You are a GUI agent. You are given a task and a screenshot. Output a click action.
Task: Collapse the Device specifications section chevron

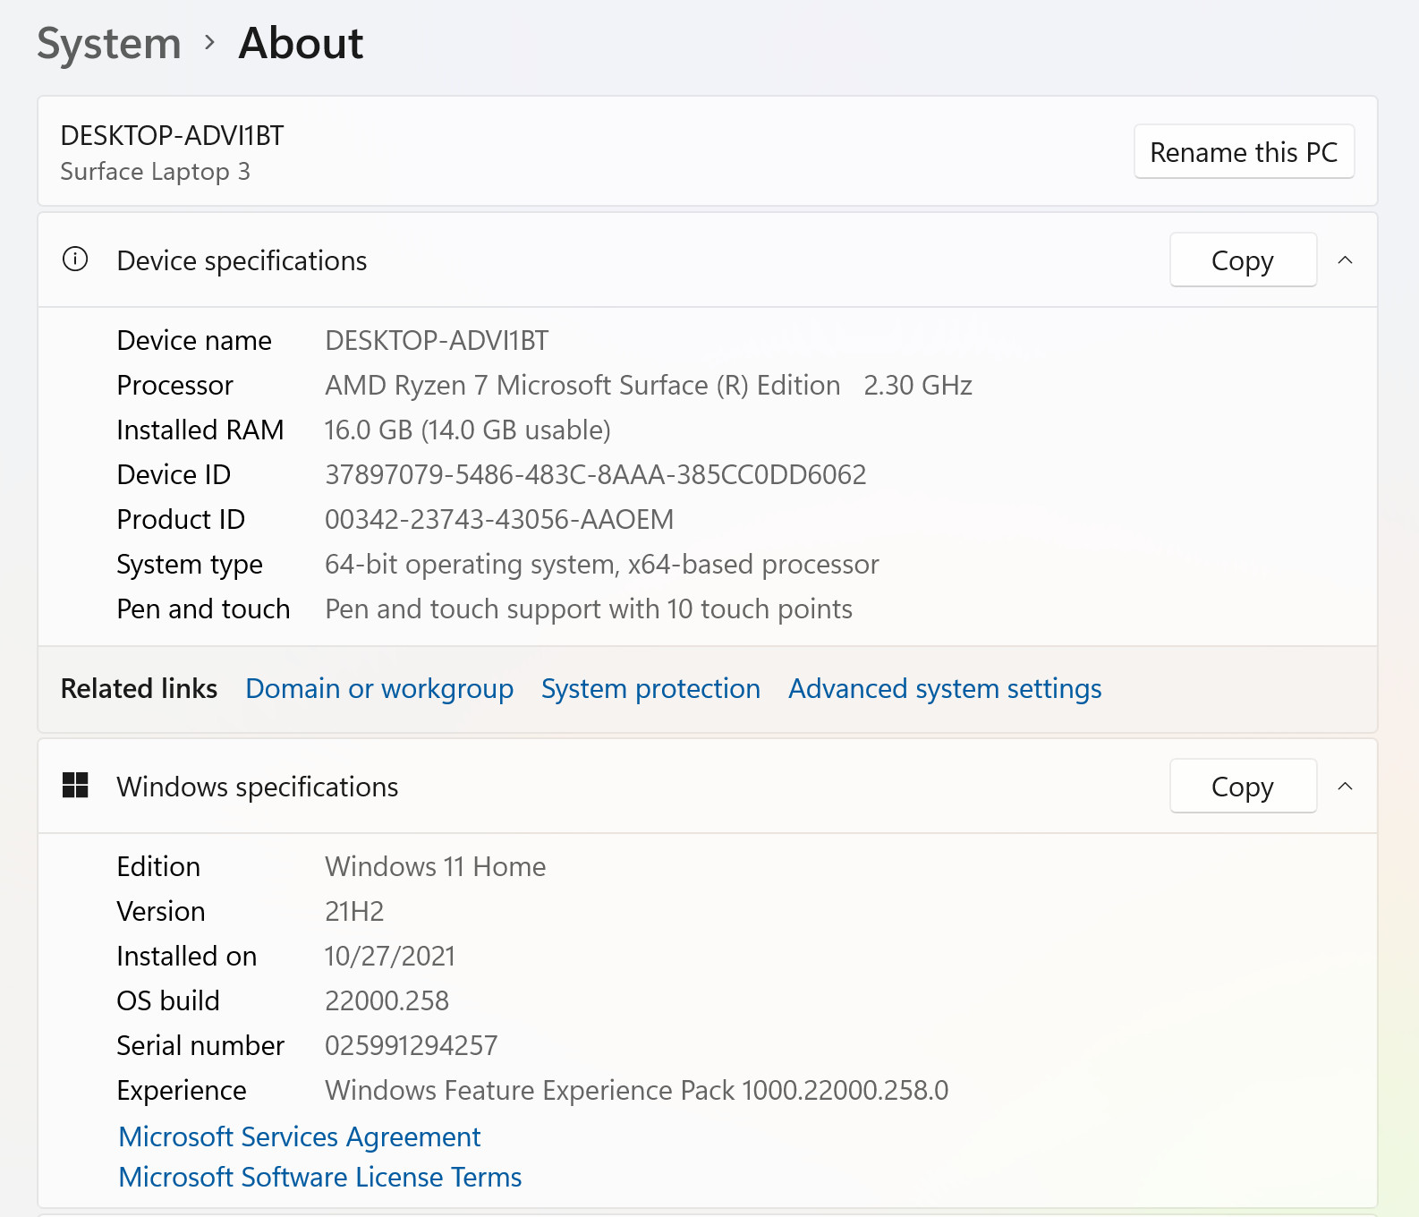pyautogui.click(x=1345, y=260)
